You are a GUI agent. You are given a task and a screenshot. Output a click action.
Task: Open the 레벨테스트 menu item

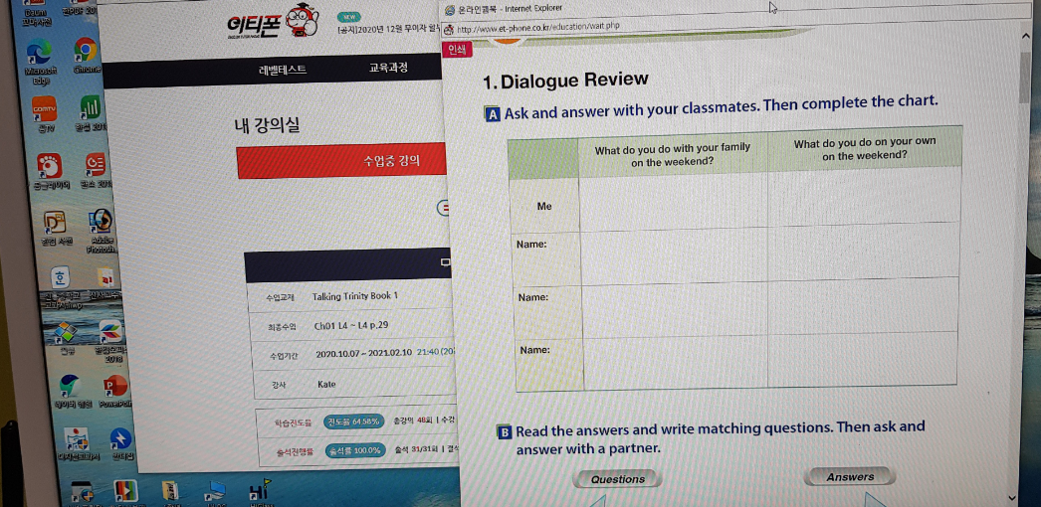(x=283, y=71)
